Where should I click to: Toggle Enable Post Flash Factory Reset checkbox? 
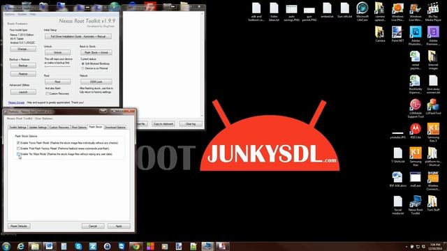point(18,149)
